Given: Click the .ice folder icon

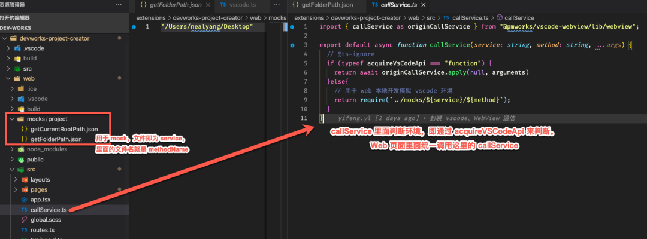Looking at the screenshot, I should point(20,89).
